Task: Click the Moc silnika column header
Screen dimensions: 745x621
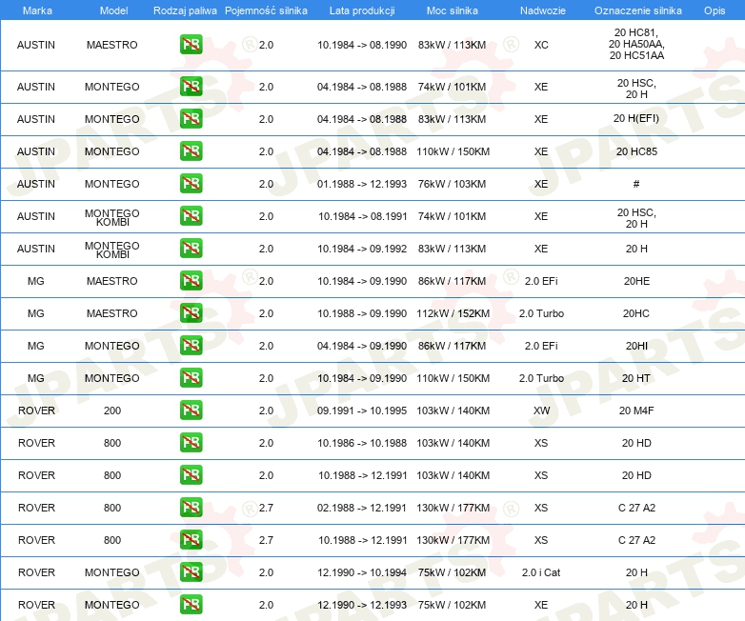Action: pyautogui.click(x=453, y=10)
